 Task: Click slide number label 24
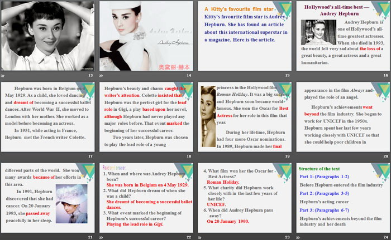pyautogui.click(x=386, y=237)
